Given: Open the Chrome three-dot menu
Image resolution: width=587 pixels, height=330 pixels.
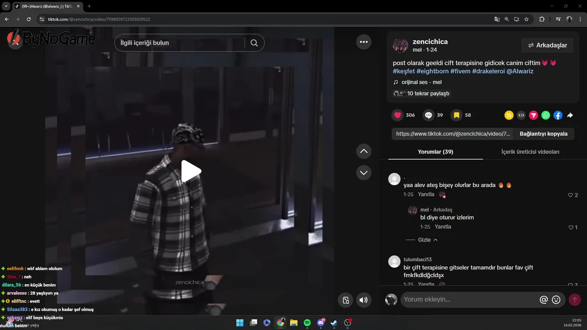Looking at the screenshot, I should coord(580,19).
